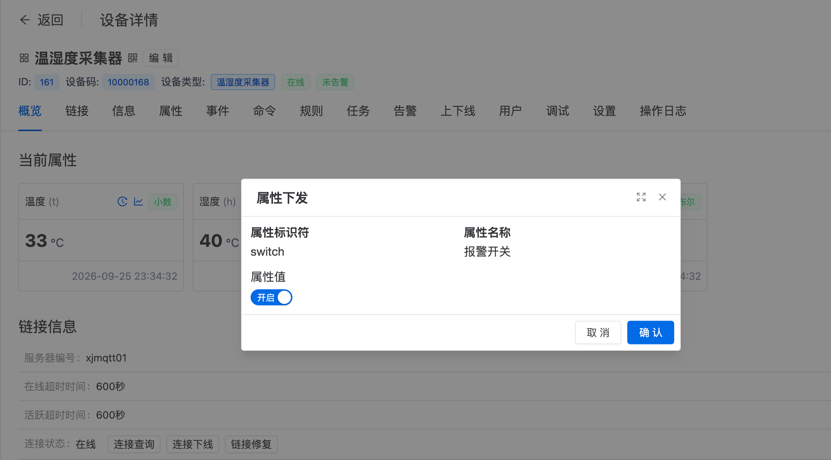Click the 未告警 status tag
Viewport: 831px width, 460px height.
coord(335,82)
